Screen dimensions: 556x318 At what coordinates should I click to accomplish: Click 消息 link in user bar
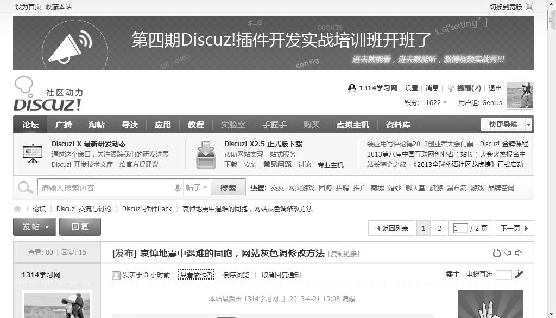pyautogui.click(x=432, y=88)
